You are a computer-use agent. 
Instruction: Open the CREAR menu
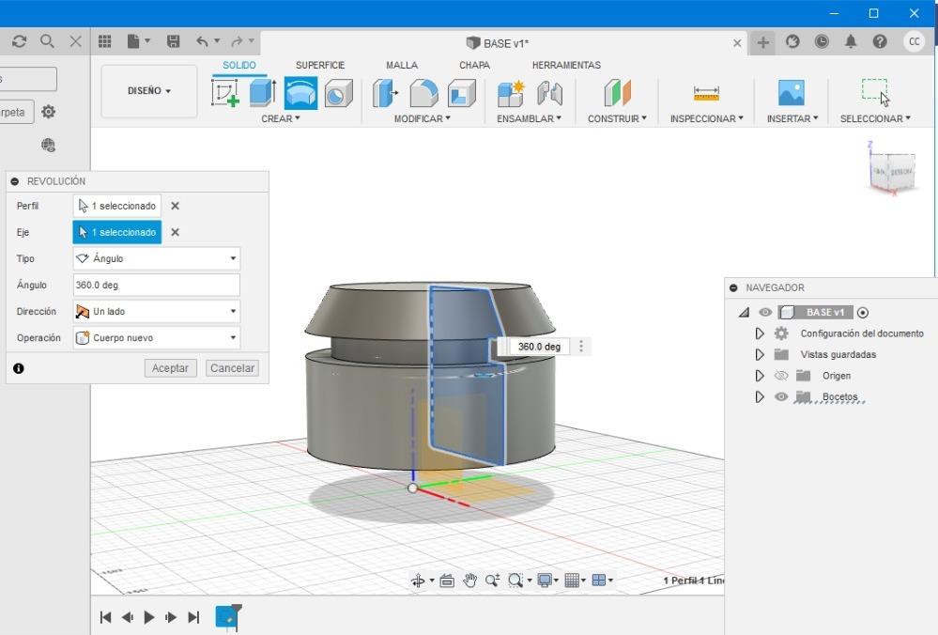click(x=281, y=118)
